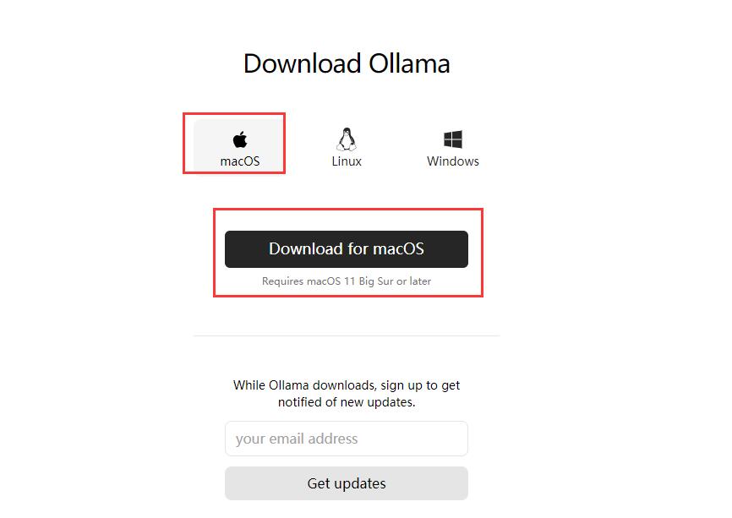Screen dimensions: 732x518
Task: Click the word Ollama in the heading
Action: 409,63
